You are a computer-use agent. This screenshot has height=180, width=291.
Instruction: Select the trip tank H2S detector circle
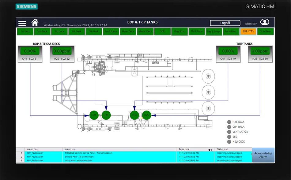[x=147, y=115]
